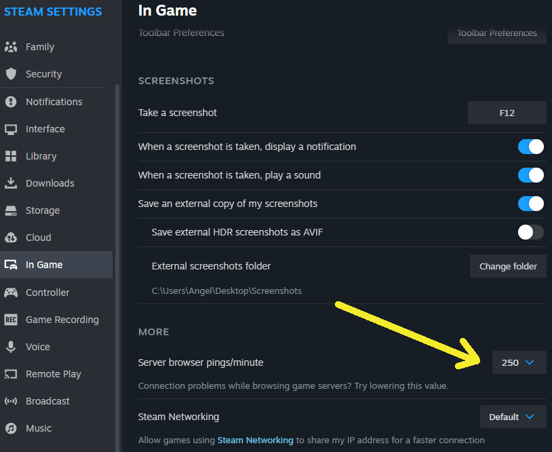Click the Toolbar Preferences button
The height and width of the screenshot is (452, 552).
(496, 33)
